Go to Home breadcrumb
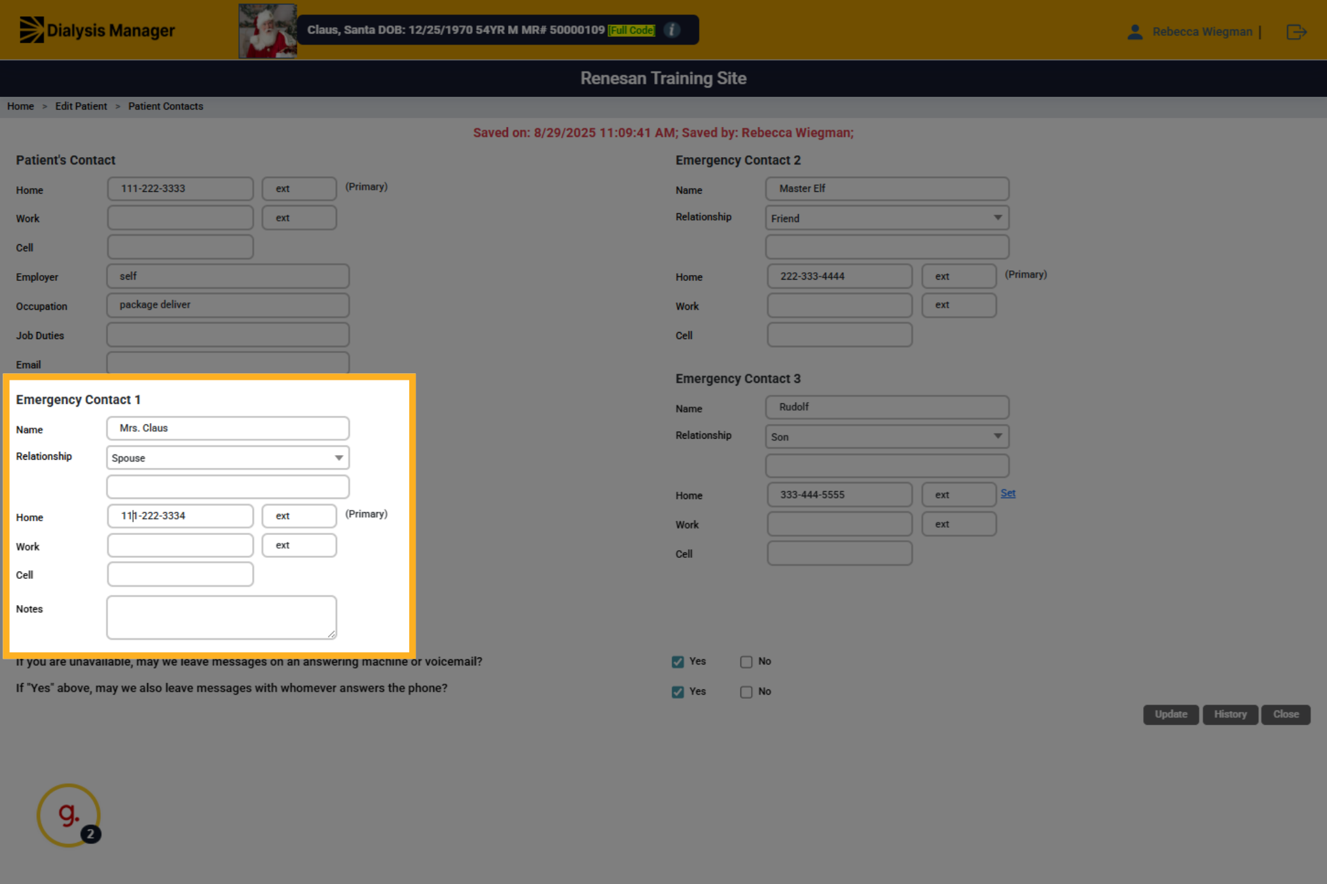The width and height of the screenshot is (1327, 884). (20, 106)
